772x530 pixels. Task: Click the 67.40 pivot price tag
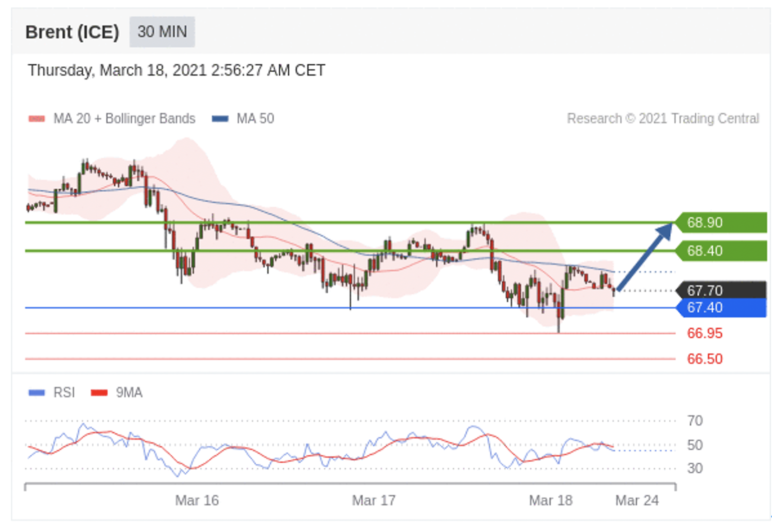(x=721, y=308)
